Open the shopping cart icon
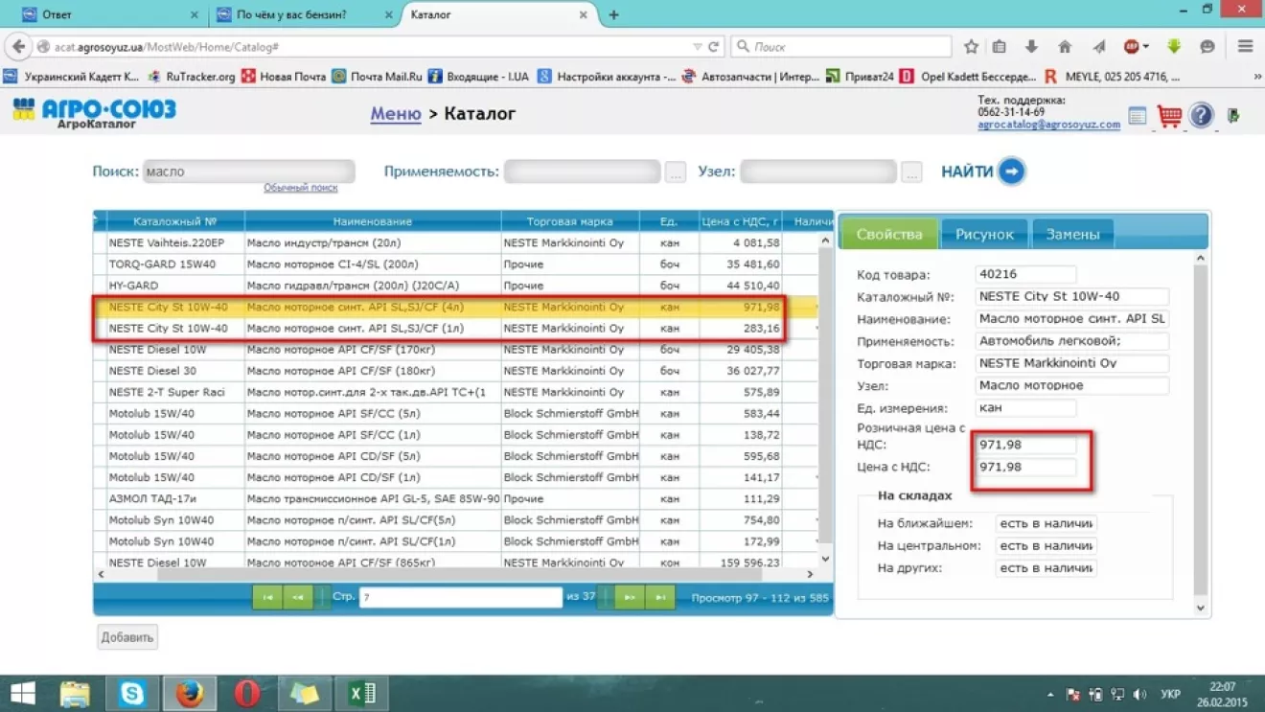This screenshot has width=1265, height=712. pyautogui.click(x=1169, y=116)
